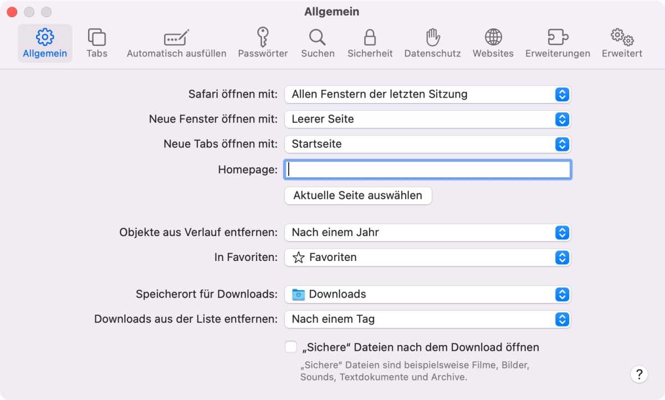Click the "Sichere" Dateien explanation text
Screen dimensions: 665x400
point(415,372)
